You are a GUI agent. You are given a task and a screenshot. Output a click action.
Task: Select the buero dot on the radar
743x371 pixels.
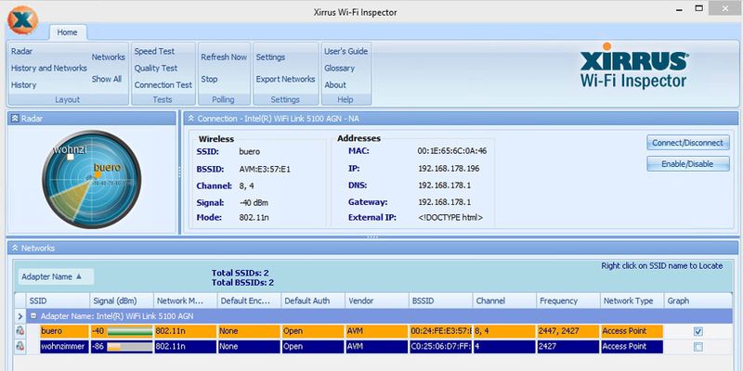point(98,174)
